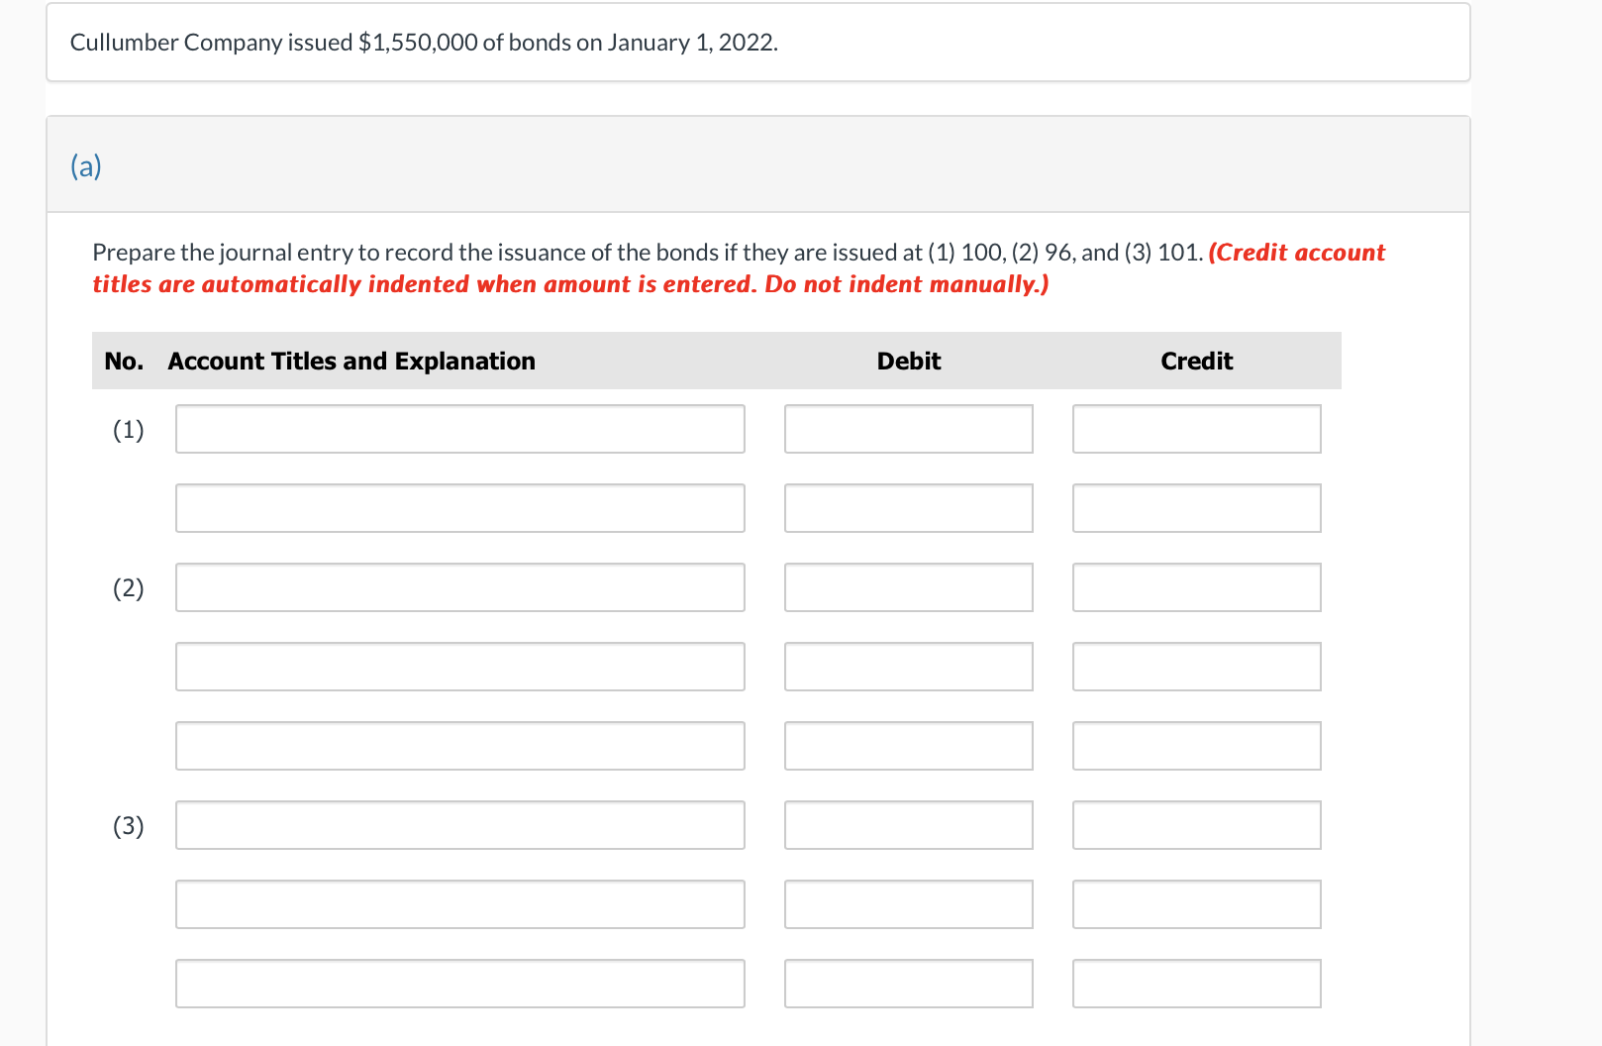
Task: Click credit field for entry (1) first row
Action: tap(1197, 429)
